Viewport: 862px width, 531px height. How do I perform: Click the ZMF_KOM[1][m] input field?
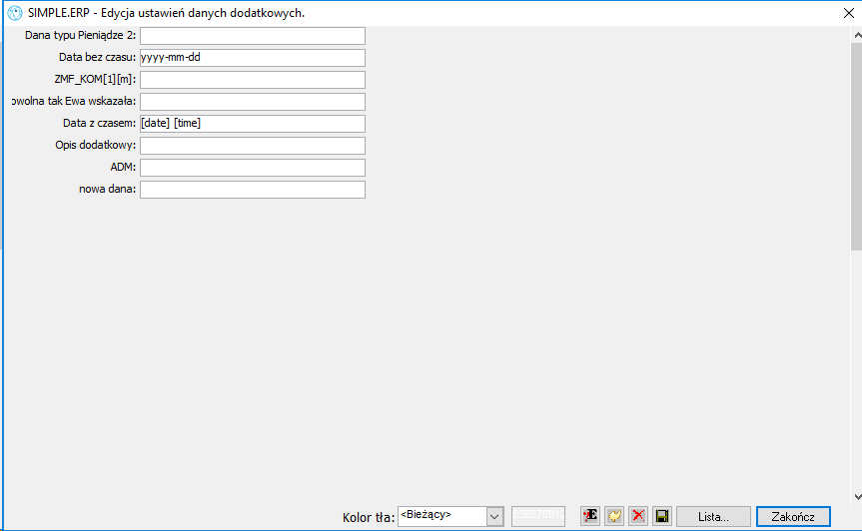click(253, 80)
